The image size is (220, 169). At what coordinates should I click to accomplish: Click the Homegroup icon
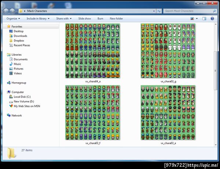pos(9,83)
